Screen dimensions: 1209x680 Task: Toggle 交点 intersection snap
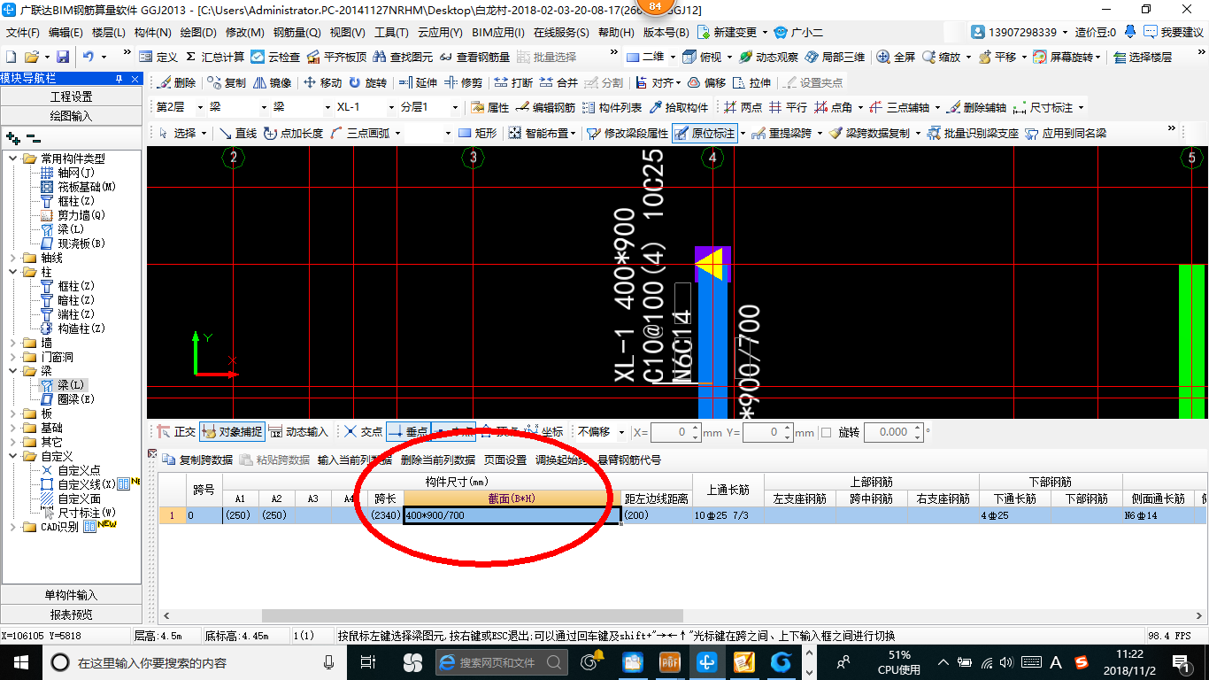(x=364, y=432)
